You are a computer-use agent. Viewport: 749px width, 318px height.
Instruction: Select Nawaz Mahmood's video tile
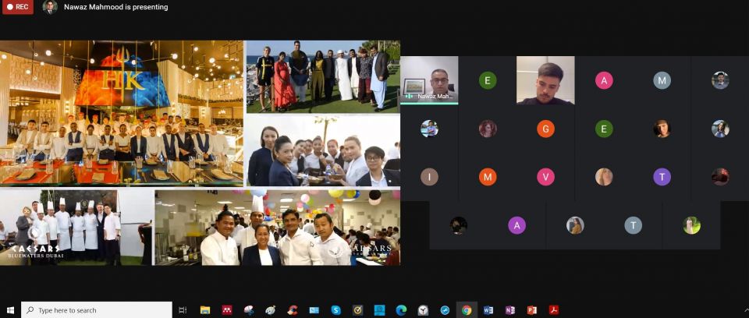[x=429, y=80]
